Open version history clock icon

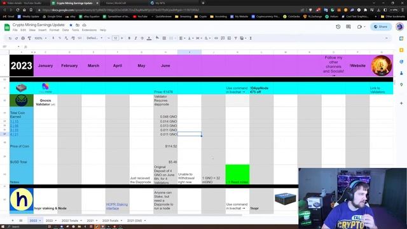click(x=338, y=27)
